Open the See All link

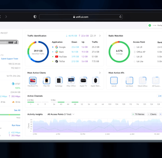click(x=17, y=110)
